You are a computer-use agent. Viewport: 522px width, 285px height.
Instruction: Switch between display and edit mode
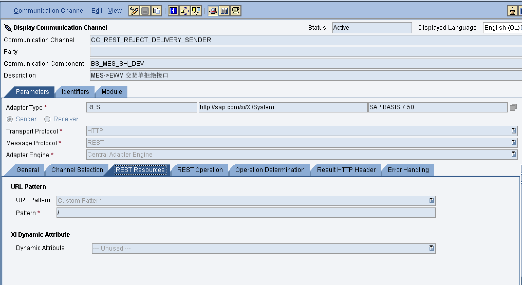click(134, 11)
